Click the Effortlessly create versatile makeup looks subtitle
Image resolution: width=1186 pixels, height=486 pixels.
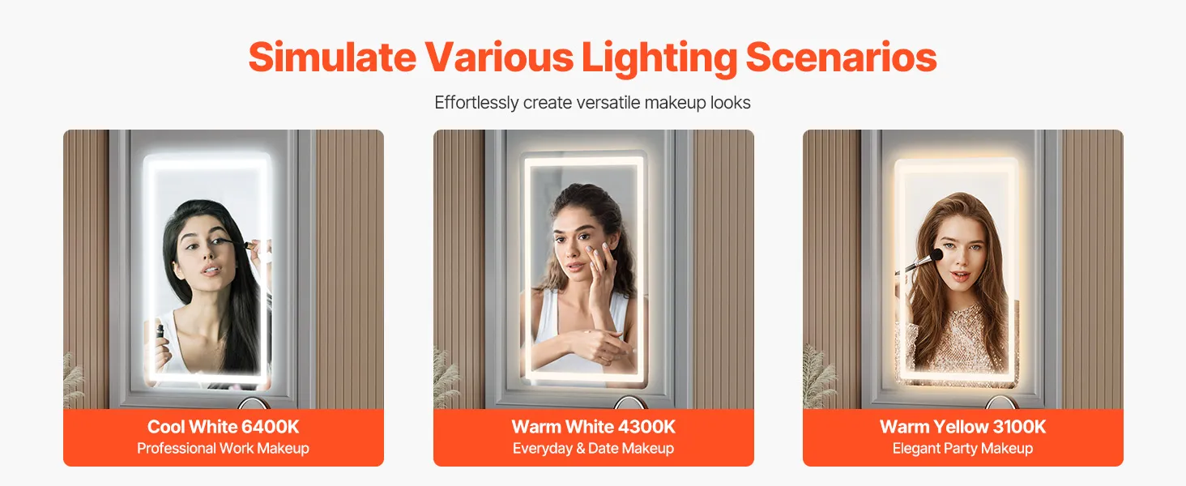point(592,103)
